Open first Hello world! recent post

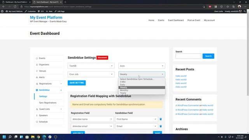click(x=181, y=76)
